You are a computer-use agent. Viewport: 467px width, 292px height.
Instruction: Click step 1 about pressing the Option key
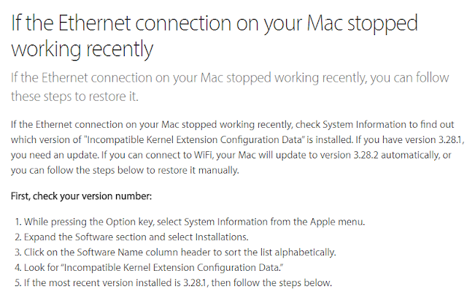(190, 222)
